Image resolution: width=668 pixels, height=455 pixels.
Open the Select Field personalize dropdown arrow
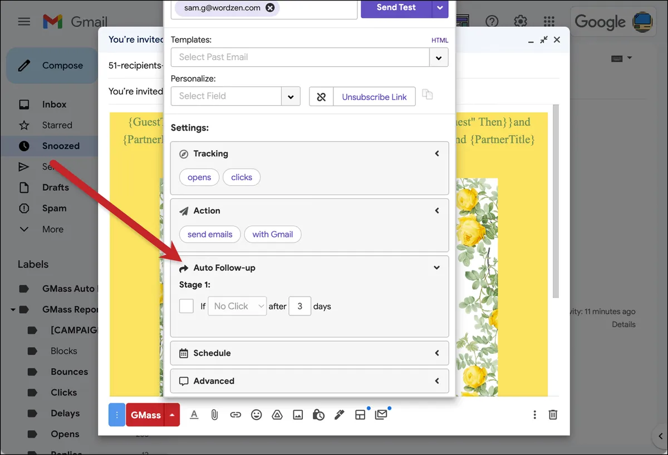coord(291,96)
